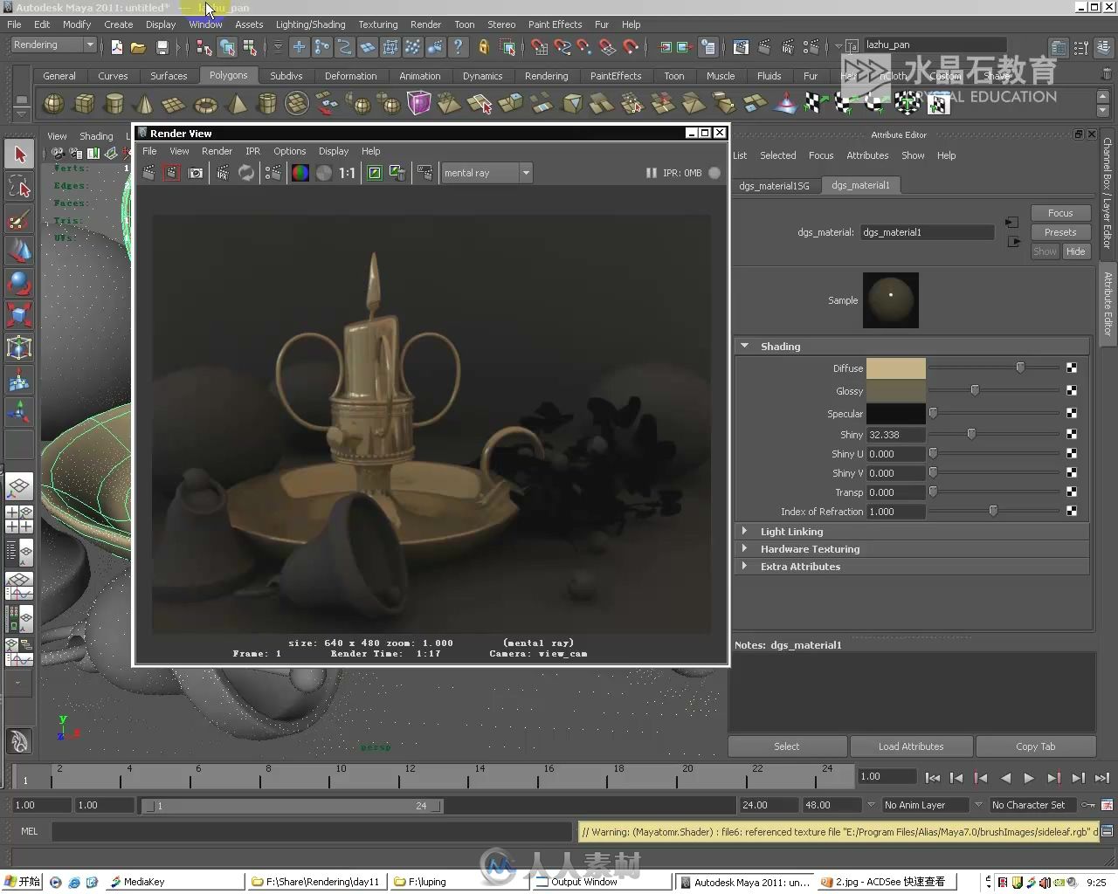
Task: Collapse the Shading section
Action: tap(745, 346)
